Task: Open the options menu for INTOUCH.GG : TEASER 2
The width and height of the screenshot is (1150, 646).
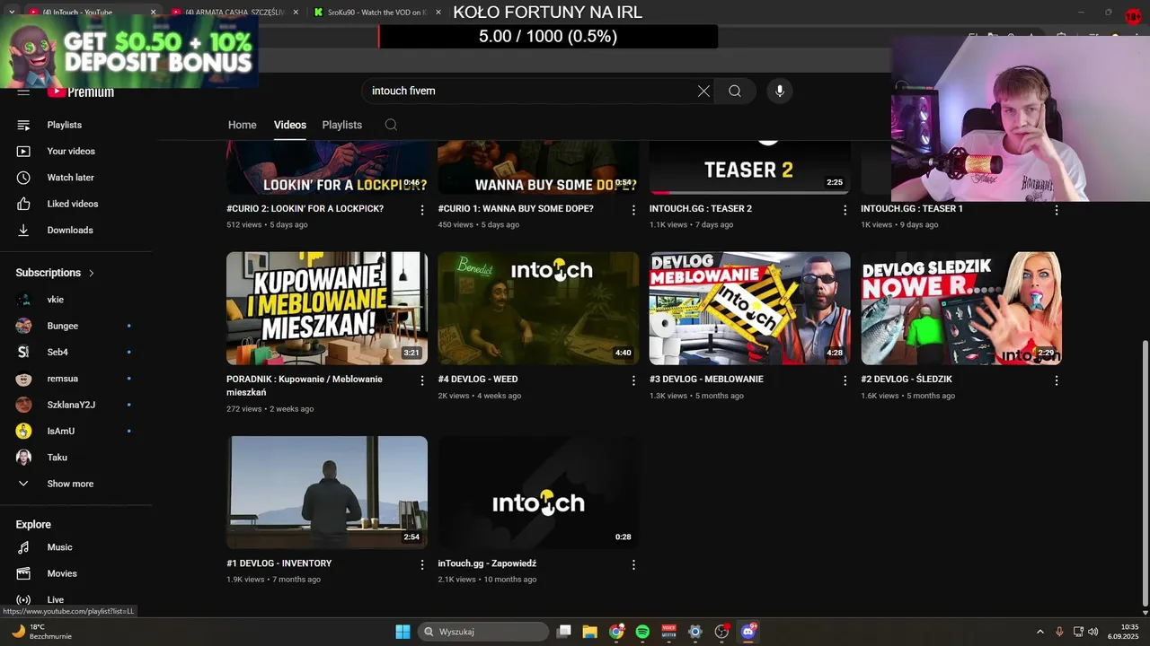Action: click(845, 209)
